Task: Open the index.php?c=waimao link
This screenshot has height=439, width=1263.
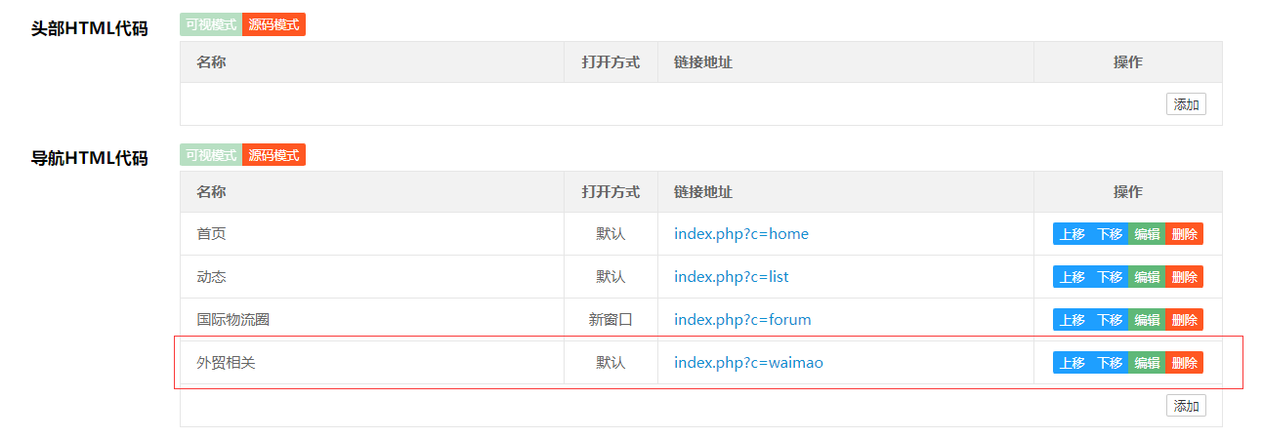Action: (748, 363)
